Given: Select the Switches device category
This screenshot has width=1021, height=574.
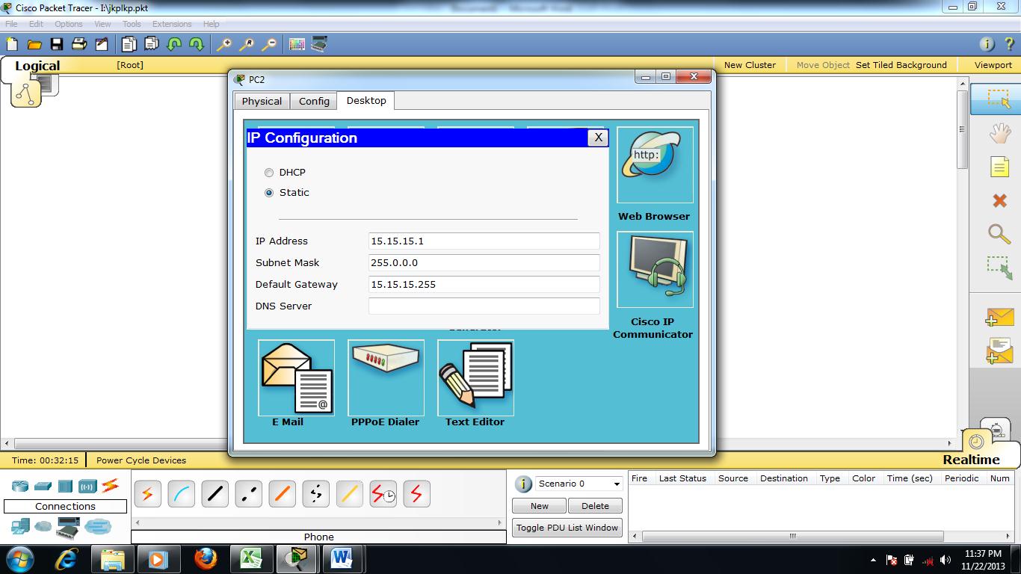Looking at the screenshot, I should pos(43,486).
